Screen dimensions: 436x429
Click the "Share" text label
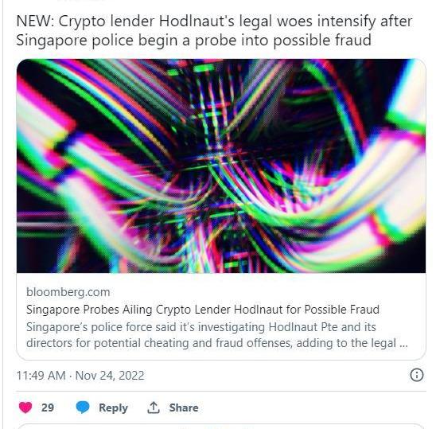(184, 408)
